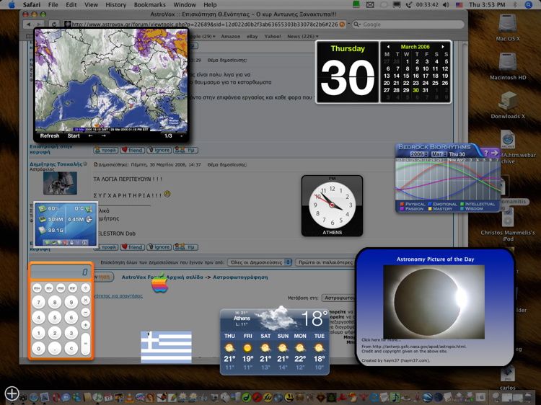Image resolution: width=541 pixels, height=405 pixels.
Task: Open the Μετάβαση στη forum jump dropdown
Action: click(338, 298)
